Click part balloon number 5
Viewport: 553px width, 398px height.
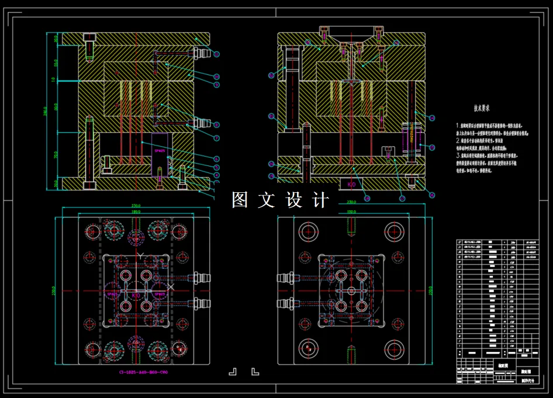216,168
